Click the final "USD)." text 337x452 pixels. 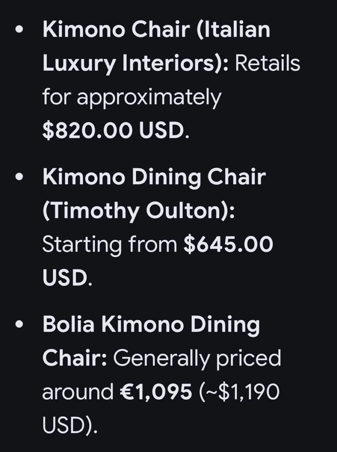pos(70,425)
